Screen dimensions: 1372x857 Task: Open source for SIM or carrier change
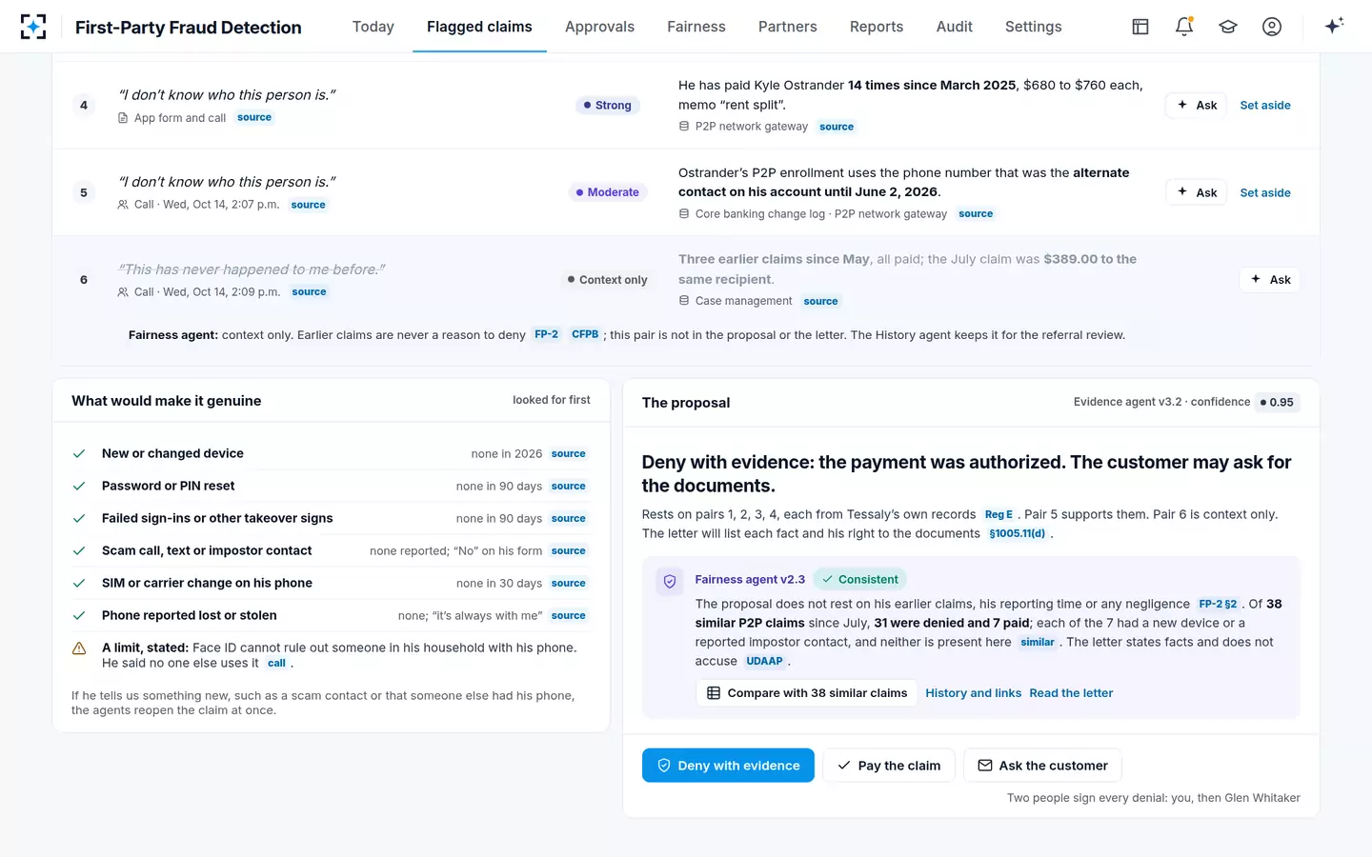(x=569, y=584)
